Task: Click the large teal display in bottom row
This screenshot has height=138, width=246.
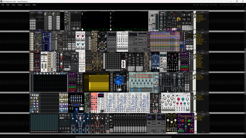Action: (45, 122)
